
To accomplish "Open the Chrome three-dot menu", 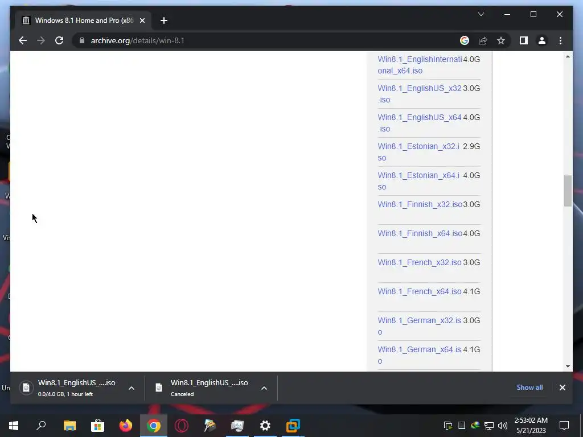I will [x=560, y=40].
